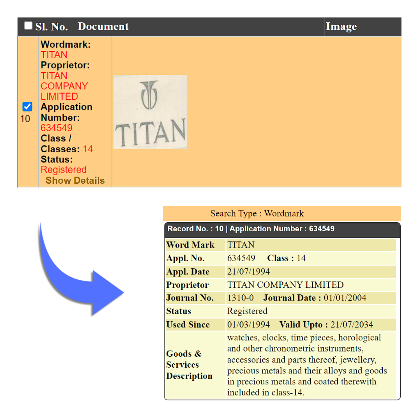
Task: Click the Record No. : 10 header bar
Action: coord(251,229)
